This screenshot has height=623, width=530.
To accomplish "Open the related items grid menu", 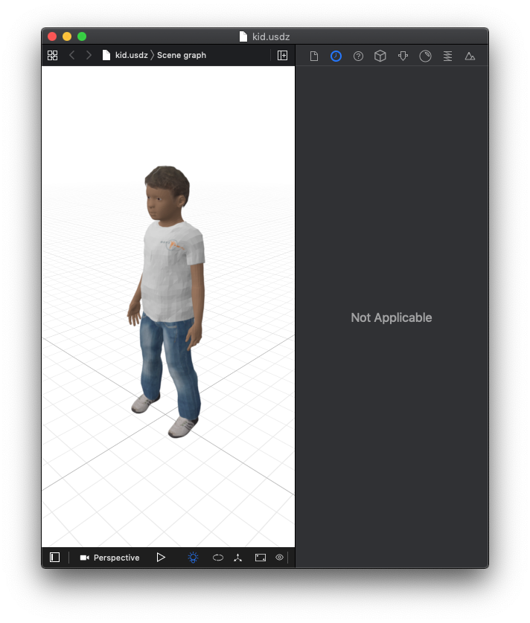I will (53, 55).
